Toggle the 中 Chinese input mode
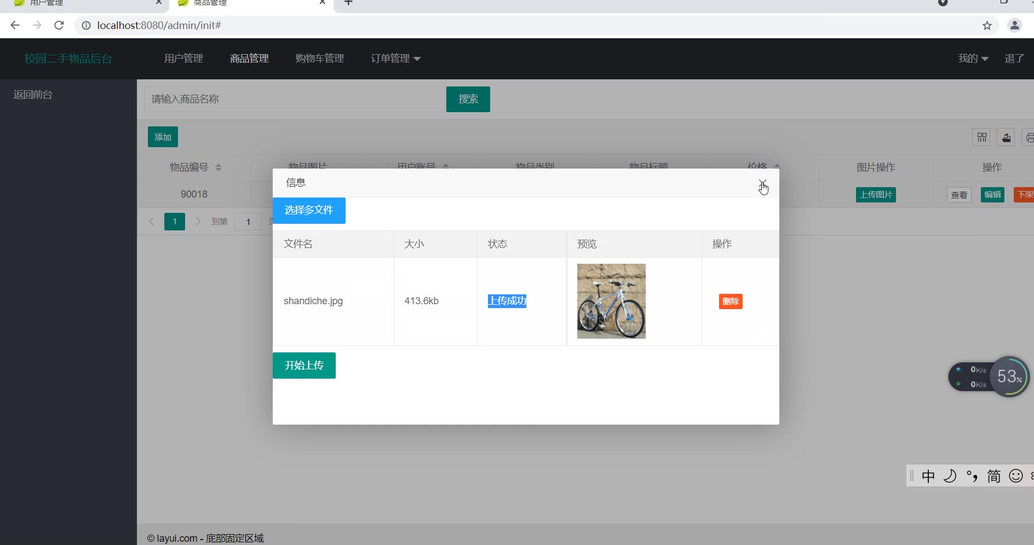The width and height of the screenshot is (1034, 545). (928, 476)
